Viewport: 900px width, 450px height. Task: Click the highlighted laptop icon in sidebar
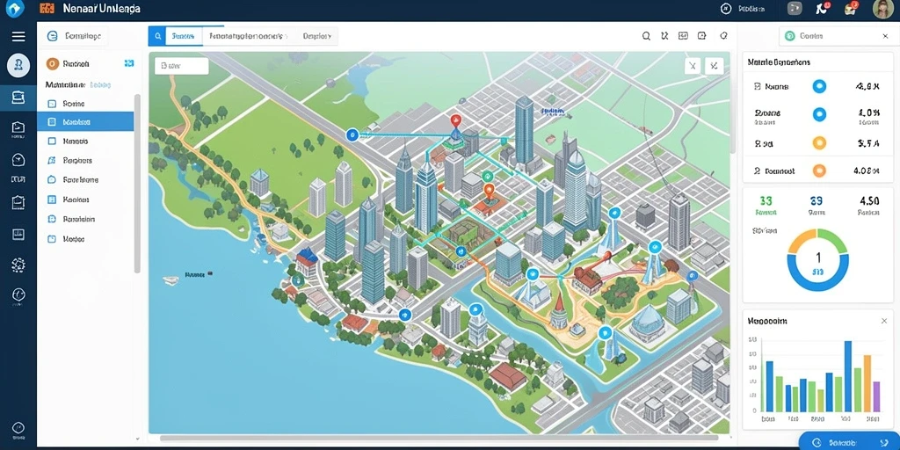click(x=18, y=98)
